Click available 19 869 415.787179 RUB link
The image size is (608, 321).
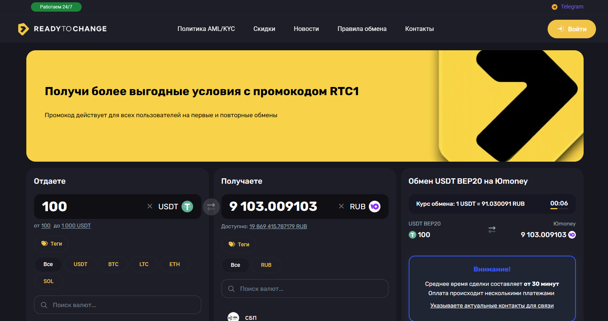point(278,227)
